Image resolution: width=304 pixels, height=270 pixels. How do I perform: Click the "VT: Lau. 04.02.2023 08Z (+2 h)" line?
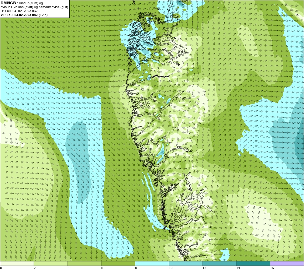tap(24, 15)
